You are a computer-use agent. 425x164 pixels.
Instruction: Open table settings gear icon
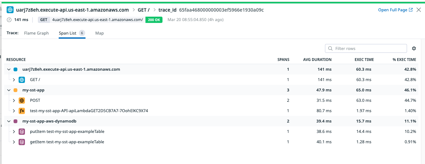414,48
